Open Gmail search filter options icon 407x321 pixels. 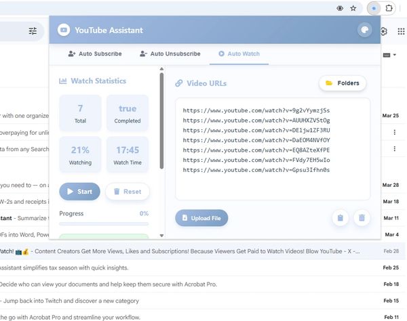(x=33, y=31)
